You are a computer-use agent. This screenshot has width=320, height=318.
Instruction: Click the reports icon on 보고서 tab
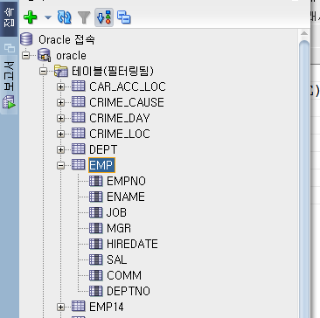click(9, 102)
